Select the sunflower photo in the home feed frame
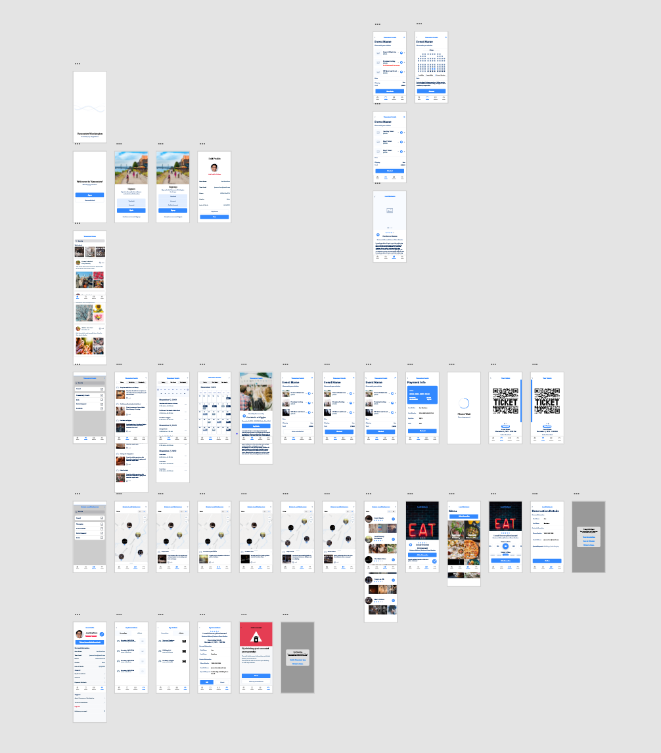The image size is (661, 753). coord(98,309)
